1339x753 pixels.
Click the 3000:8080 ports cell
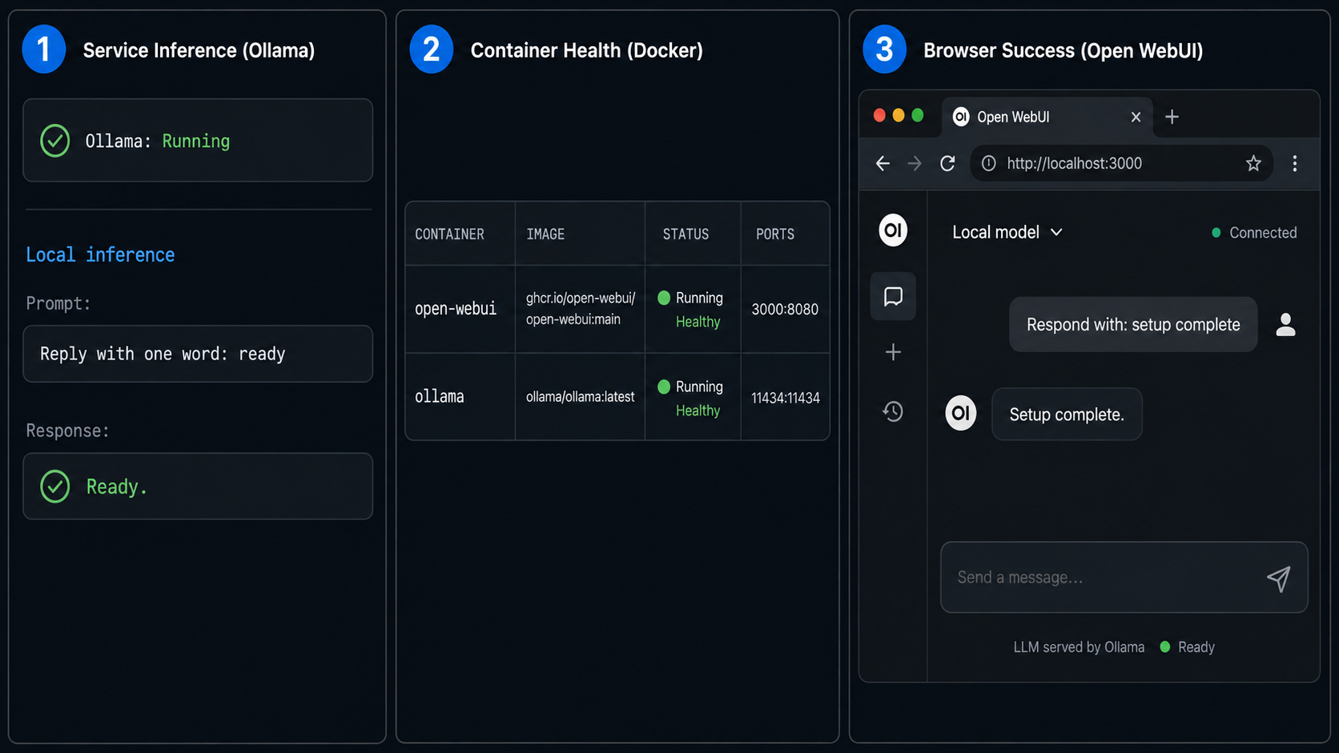pyautogui.click(x=785, y=310)
